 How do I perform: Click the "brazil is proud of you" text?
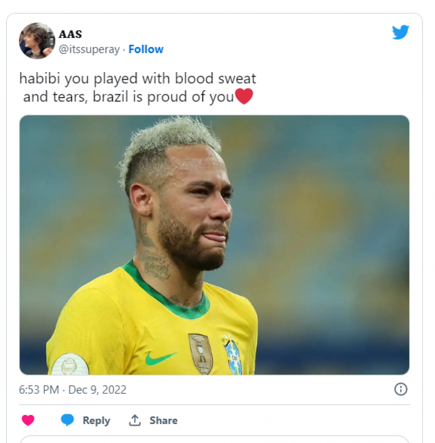[x=163, y=97]
